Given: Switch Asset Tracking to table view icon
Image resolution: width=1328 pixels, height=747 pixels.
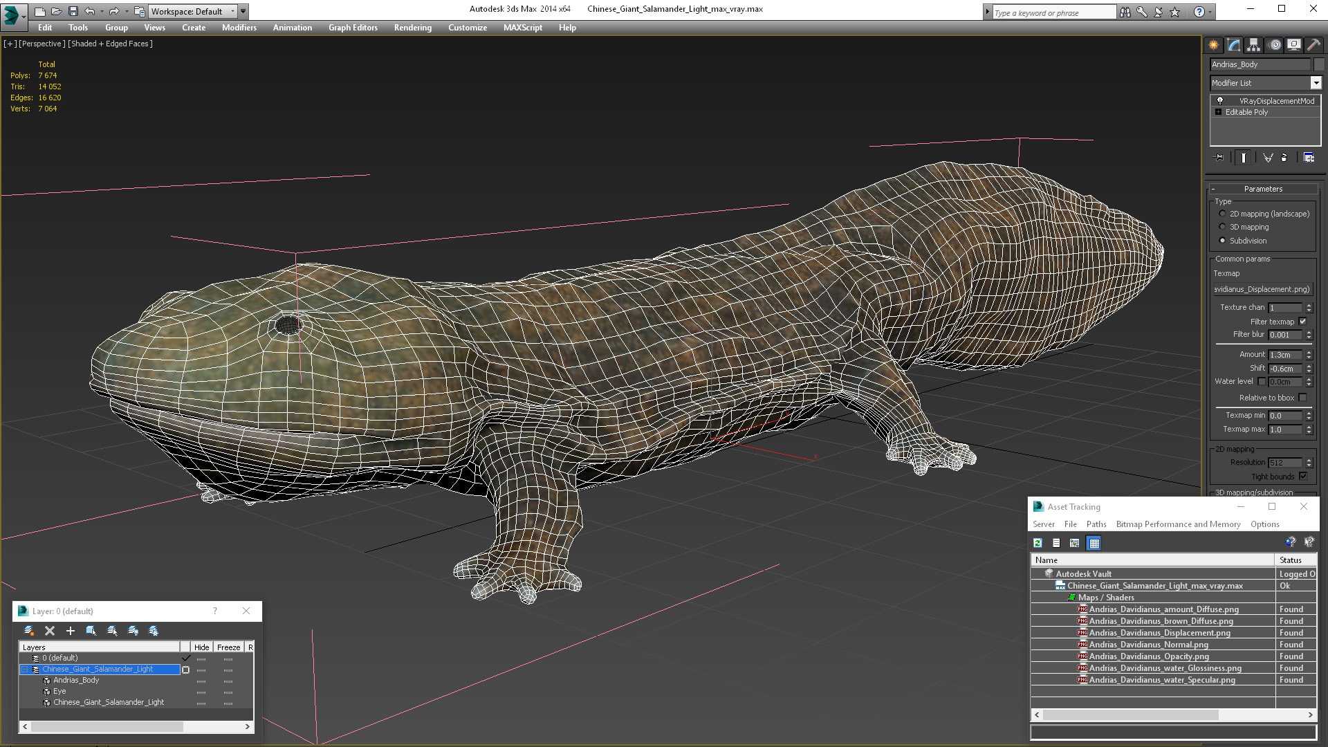Looking at the screenshot, I should pos(1094,543).
